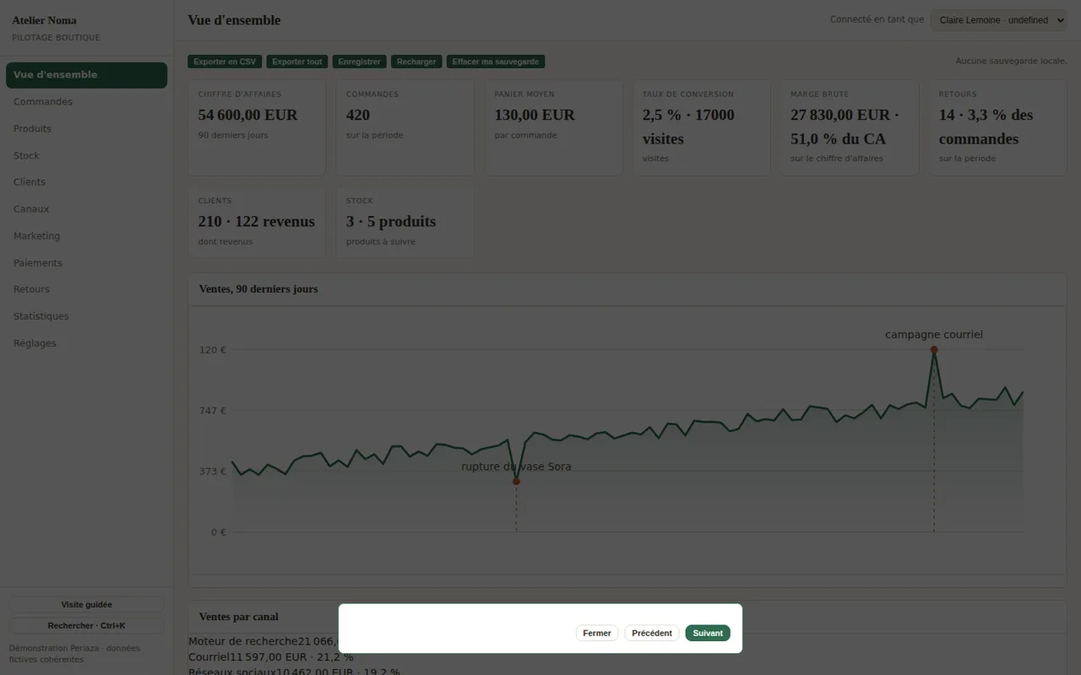The width and height of the screenshot is (1081, 675).
Task: Click the Stock value '3 · 5 produits'
Action: click(391, 222)
